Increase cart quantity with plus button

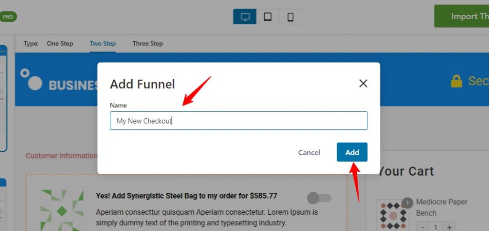449,227
